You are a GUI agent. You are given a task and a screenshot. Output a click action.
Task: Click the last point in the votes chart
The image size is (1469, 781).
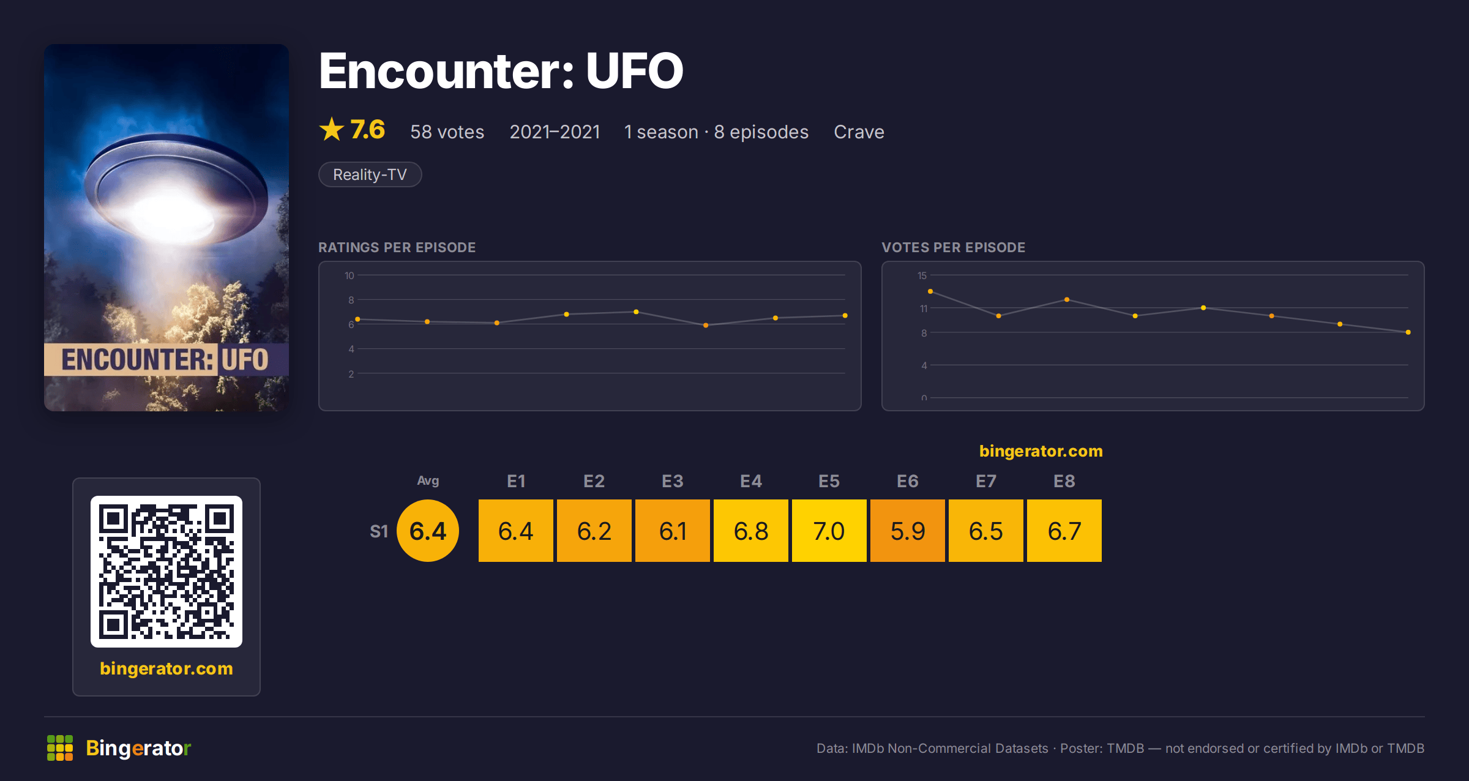coord(1408,332)
